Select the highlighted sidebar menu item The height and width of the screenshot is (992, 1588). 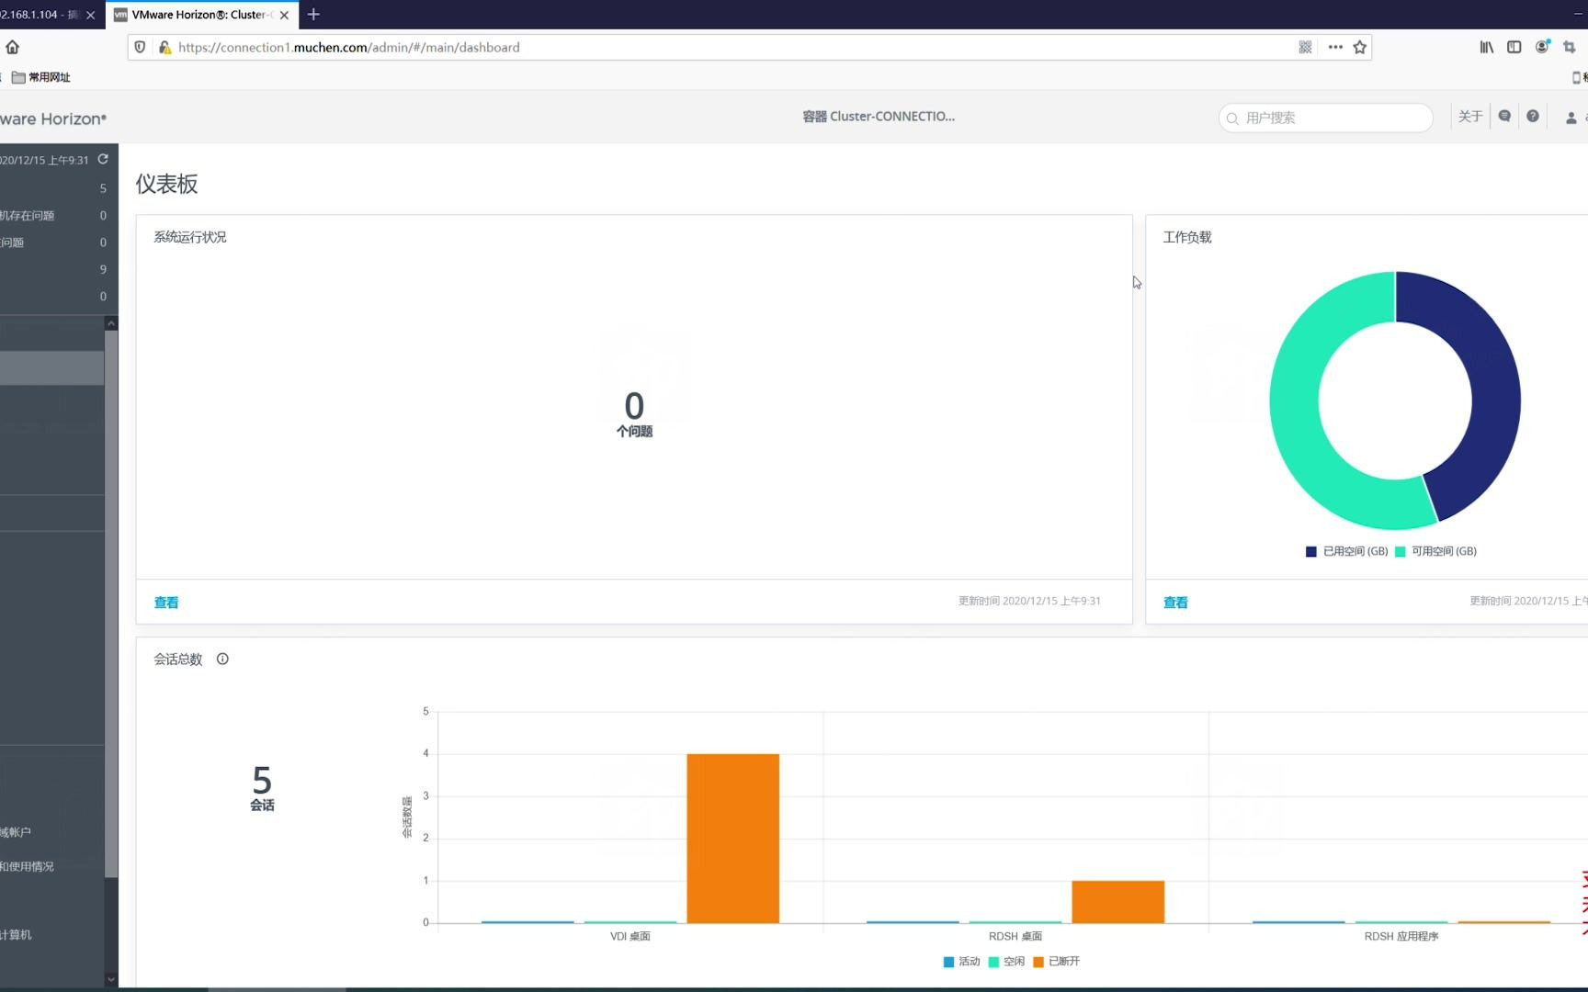point(52,367)
